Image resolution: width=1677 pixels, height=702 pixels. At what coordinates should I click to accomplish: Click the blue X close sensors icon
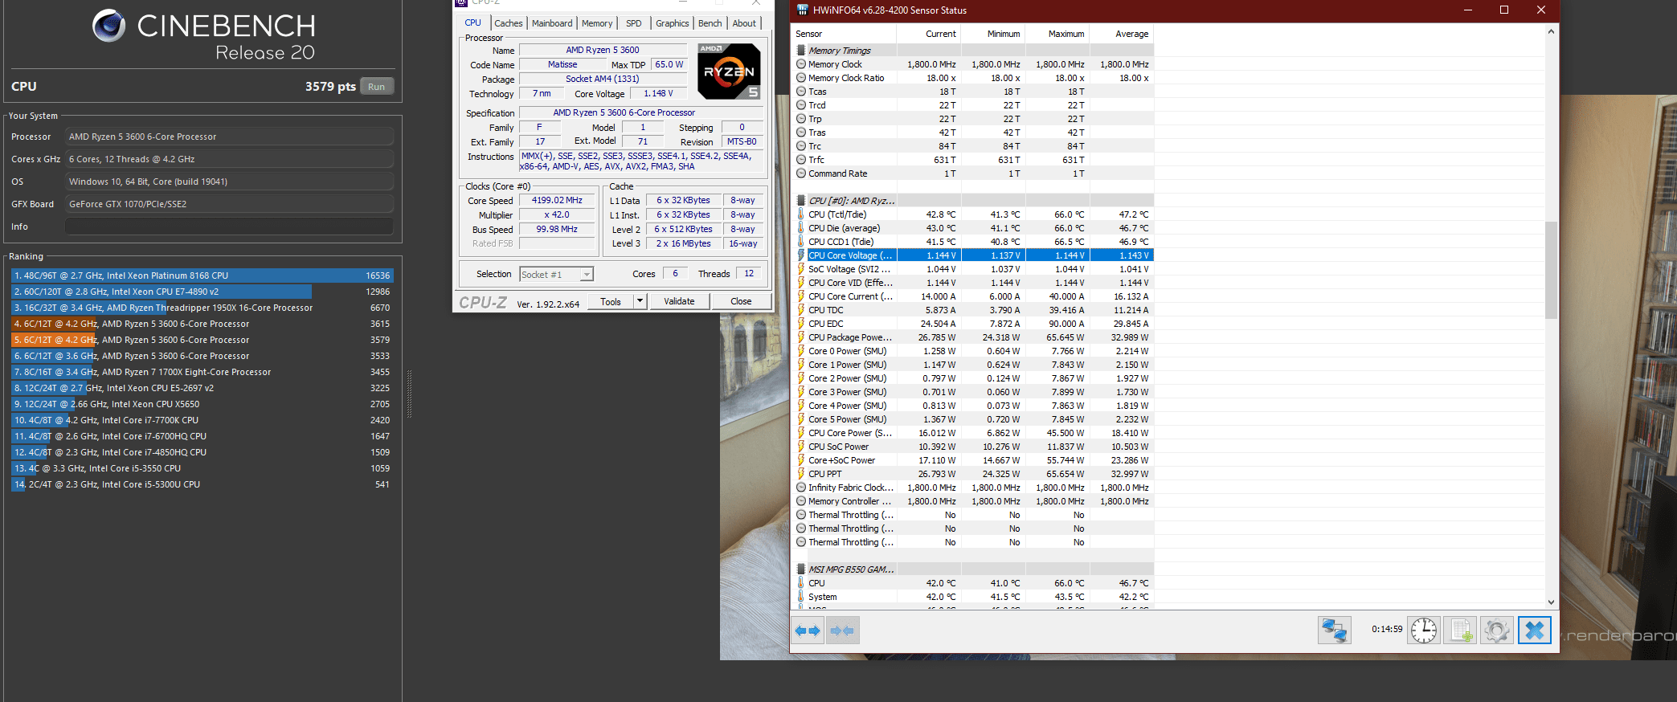[x=1534, y=631]
